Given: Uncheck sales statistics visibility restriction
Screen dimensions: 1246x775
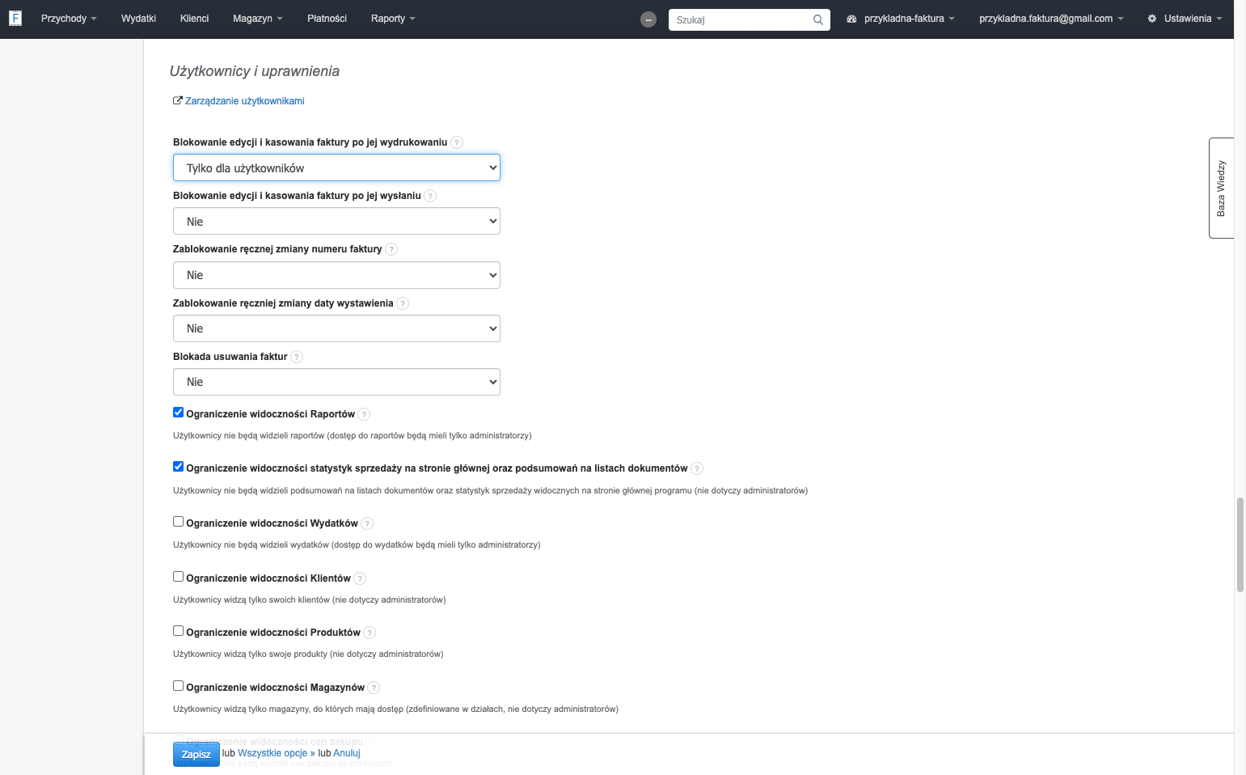Looking at the screenshot, I should point(179,467).
